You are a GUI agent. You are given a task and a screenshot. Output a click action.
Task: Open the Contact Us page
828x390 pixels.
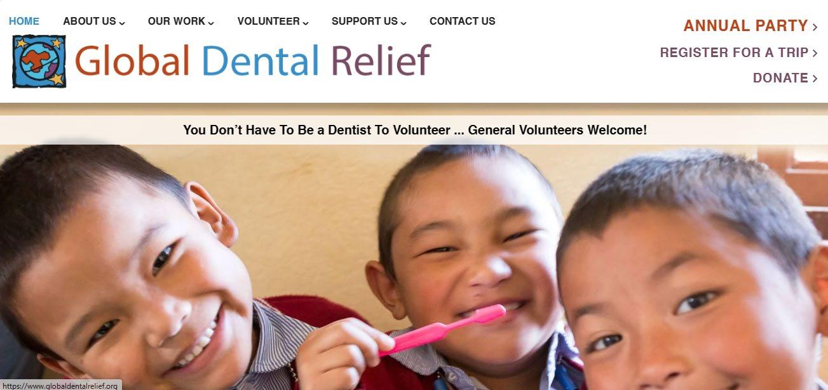(462, 21)
